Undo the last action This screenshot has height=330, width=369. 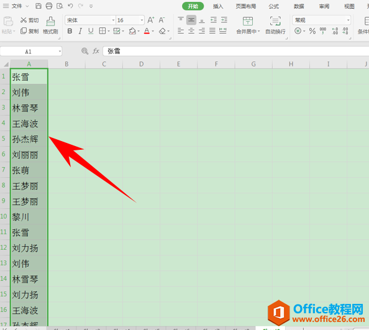(x=70, y=6)
